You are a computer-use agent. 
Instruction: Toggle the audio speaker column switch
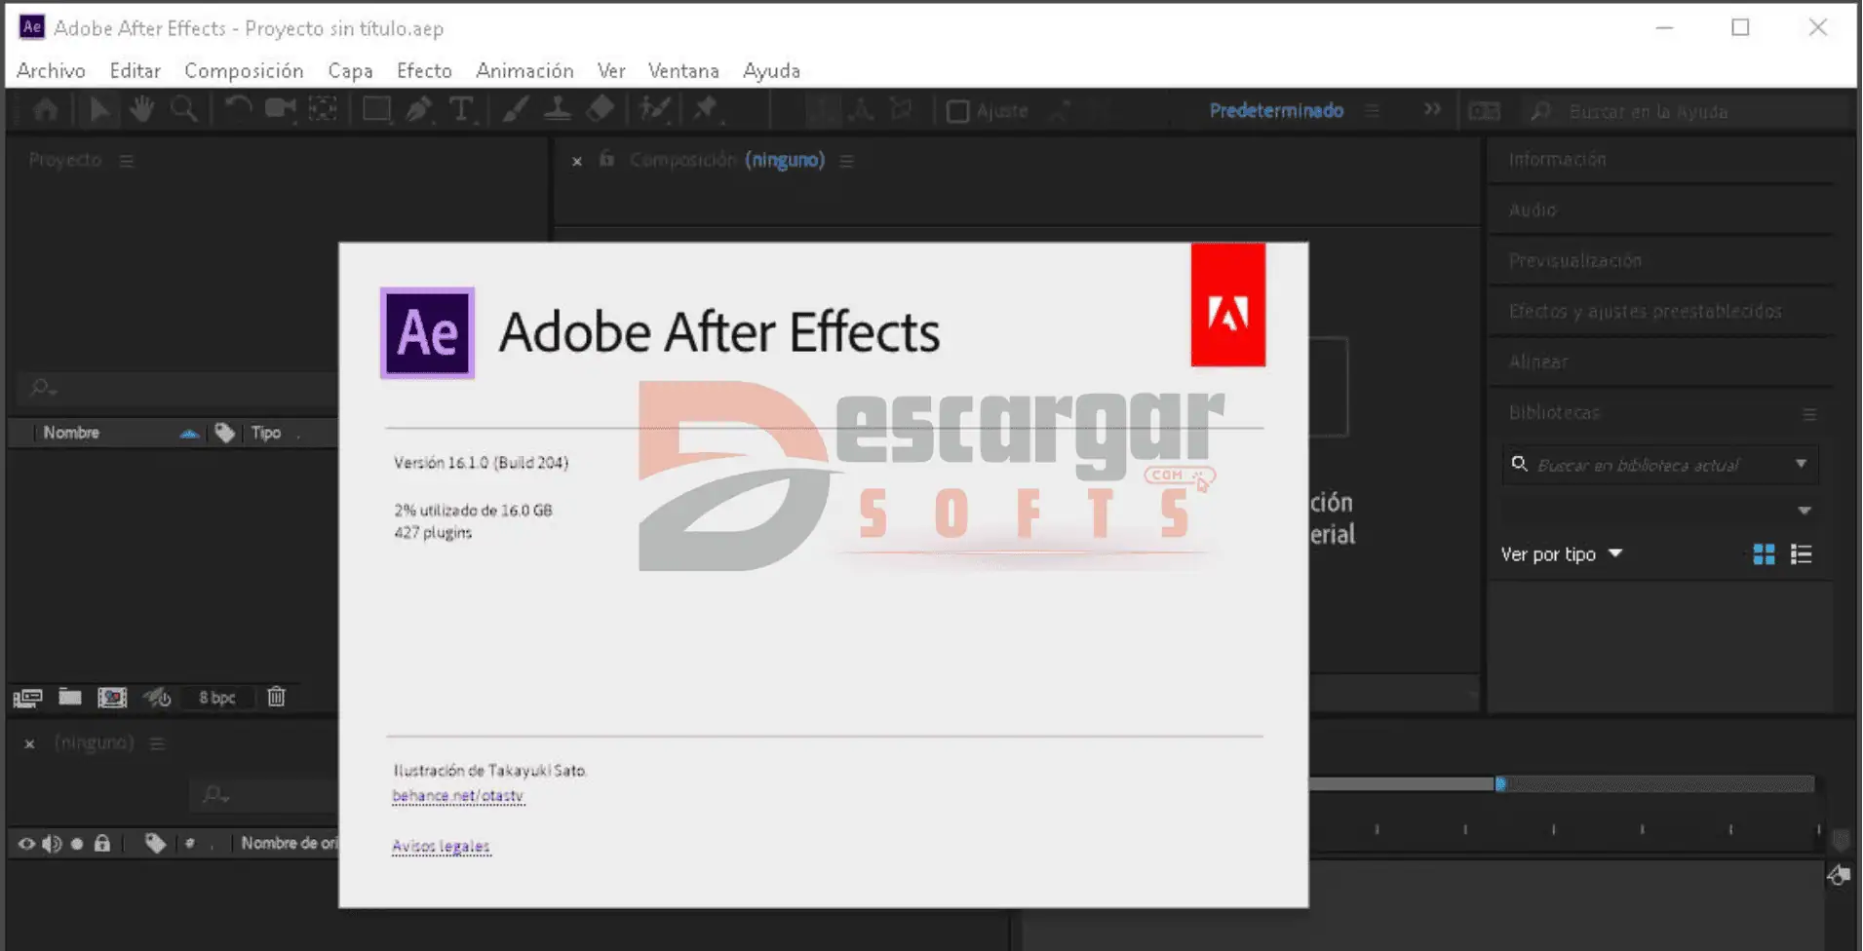(52, 844)
